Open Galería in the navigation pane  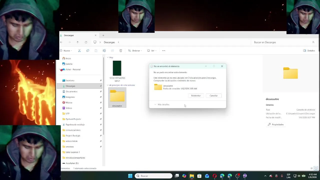69,64
